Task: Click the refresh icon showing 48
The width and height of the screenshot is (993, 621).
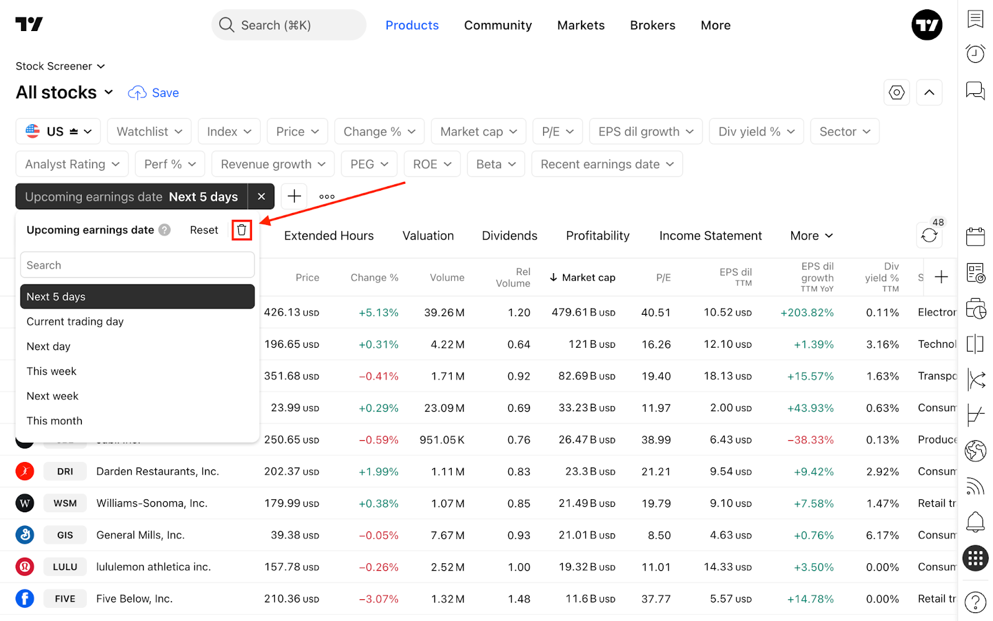Action: [929, 235]
